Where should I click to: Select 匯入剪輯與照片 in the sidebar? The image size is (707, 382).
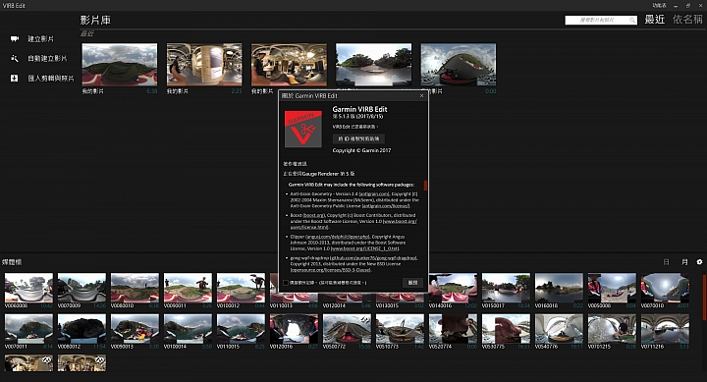(x=50, y=78)
